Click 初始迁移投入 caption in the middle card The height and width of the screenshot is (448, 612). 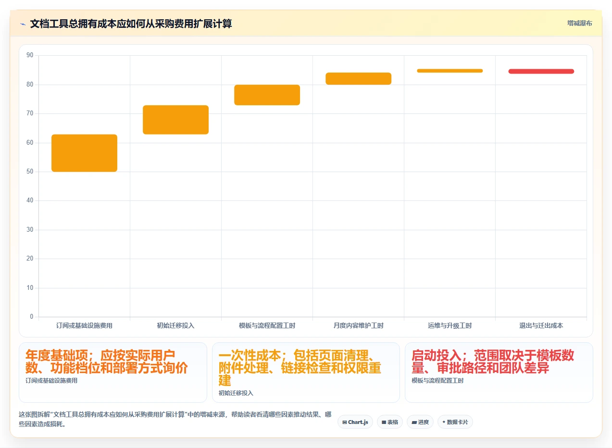pos(236,393)
